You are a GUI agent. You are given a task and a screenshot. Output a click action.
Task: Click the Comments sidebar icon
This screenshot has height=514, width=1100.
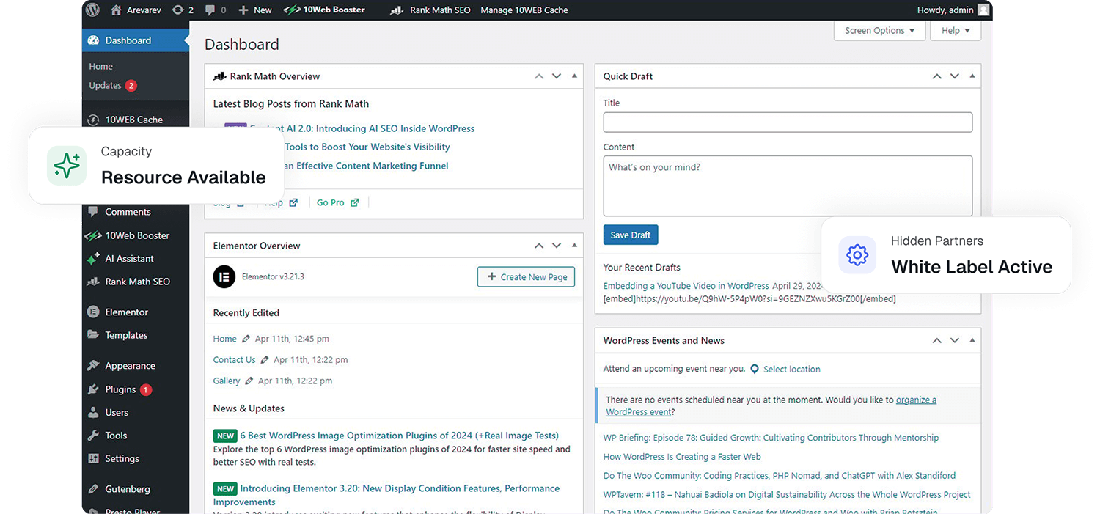93,212
